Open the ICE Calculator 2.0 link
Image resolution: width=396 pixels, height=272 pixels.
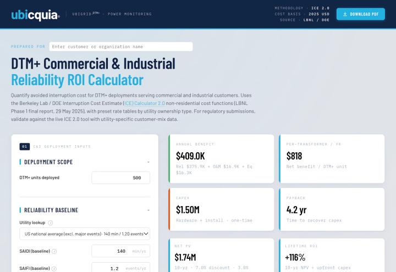click(145, 103)
